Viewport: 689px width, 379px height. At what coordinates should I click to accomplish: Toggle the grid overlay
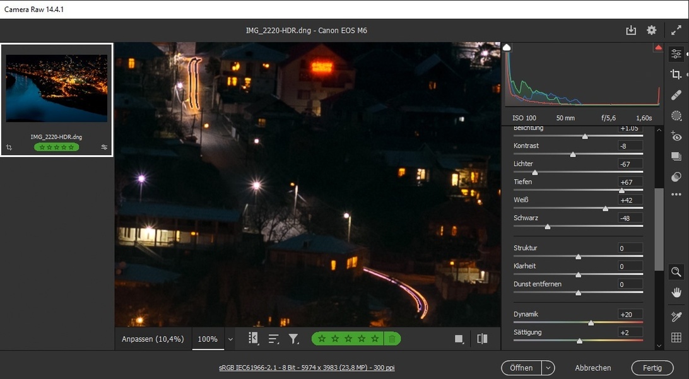tap(676, 337)
